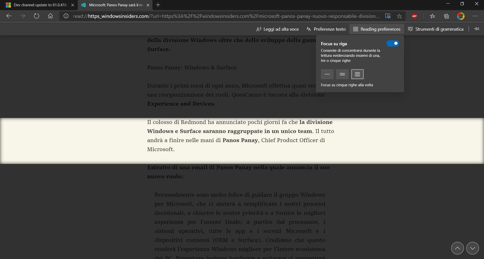Open the user profile avatar

click(x=461, y=16)
